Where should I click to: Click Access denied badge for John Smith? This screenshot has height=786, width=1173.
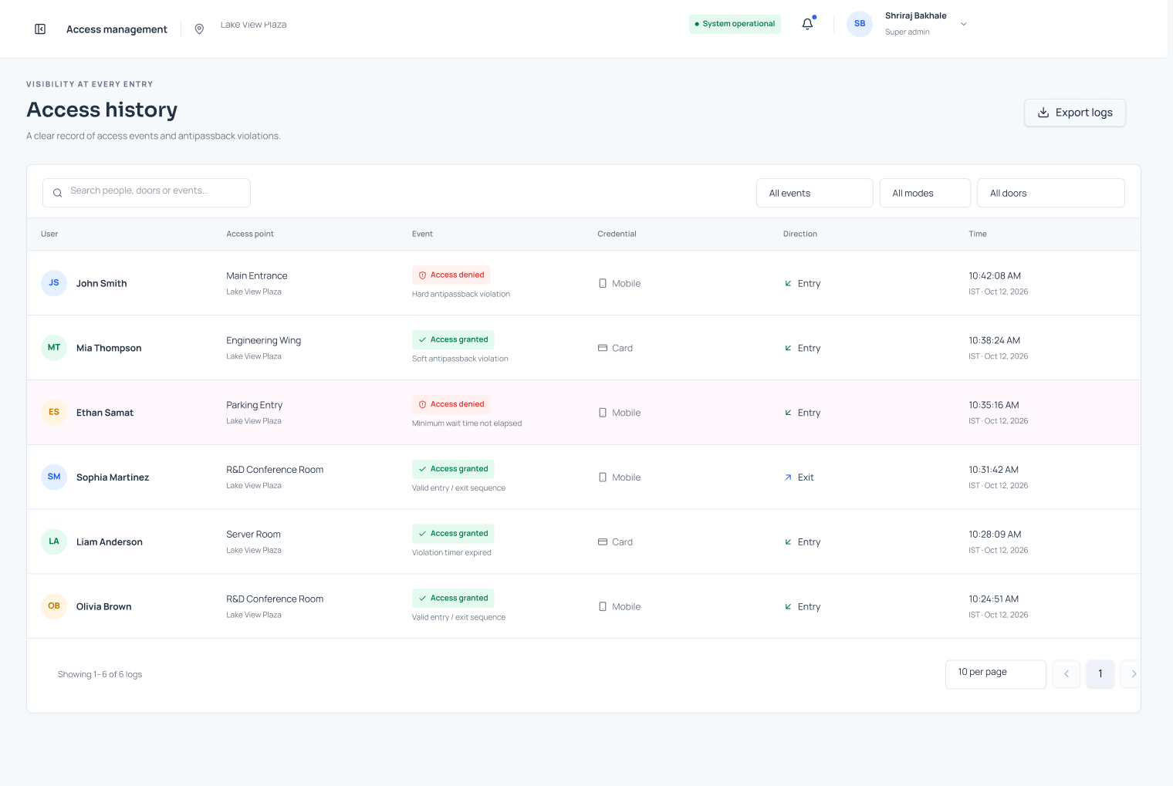point(451,275)
